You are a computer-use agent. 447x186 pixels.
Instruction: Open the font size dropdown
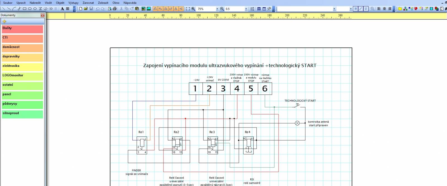(x=351, y=9)
